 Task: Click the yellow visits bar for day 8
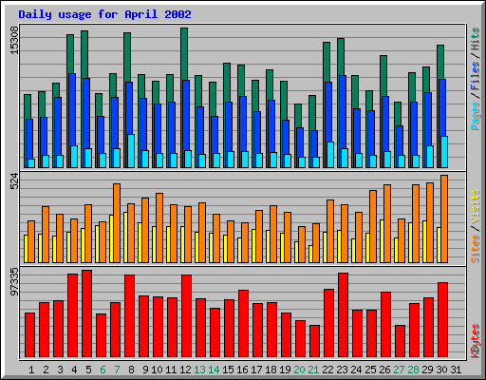pyautogui.click(x=125, y=237)
